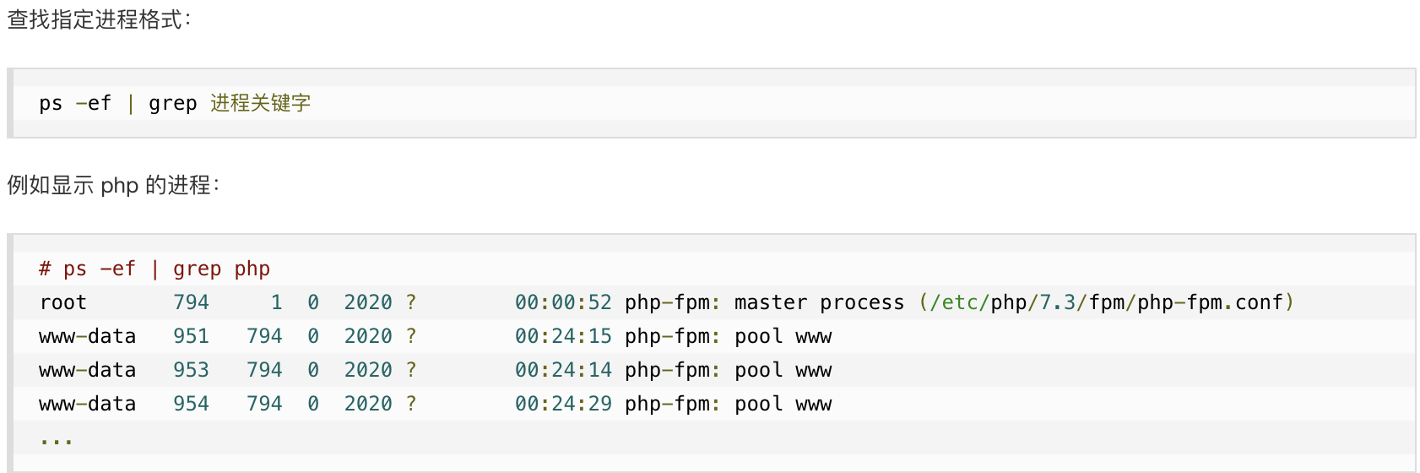This screenshot has width=1420, height=473.
Task: Click the comment line # ps -ef | grep php
Action: point(154,269)
